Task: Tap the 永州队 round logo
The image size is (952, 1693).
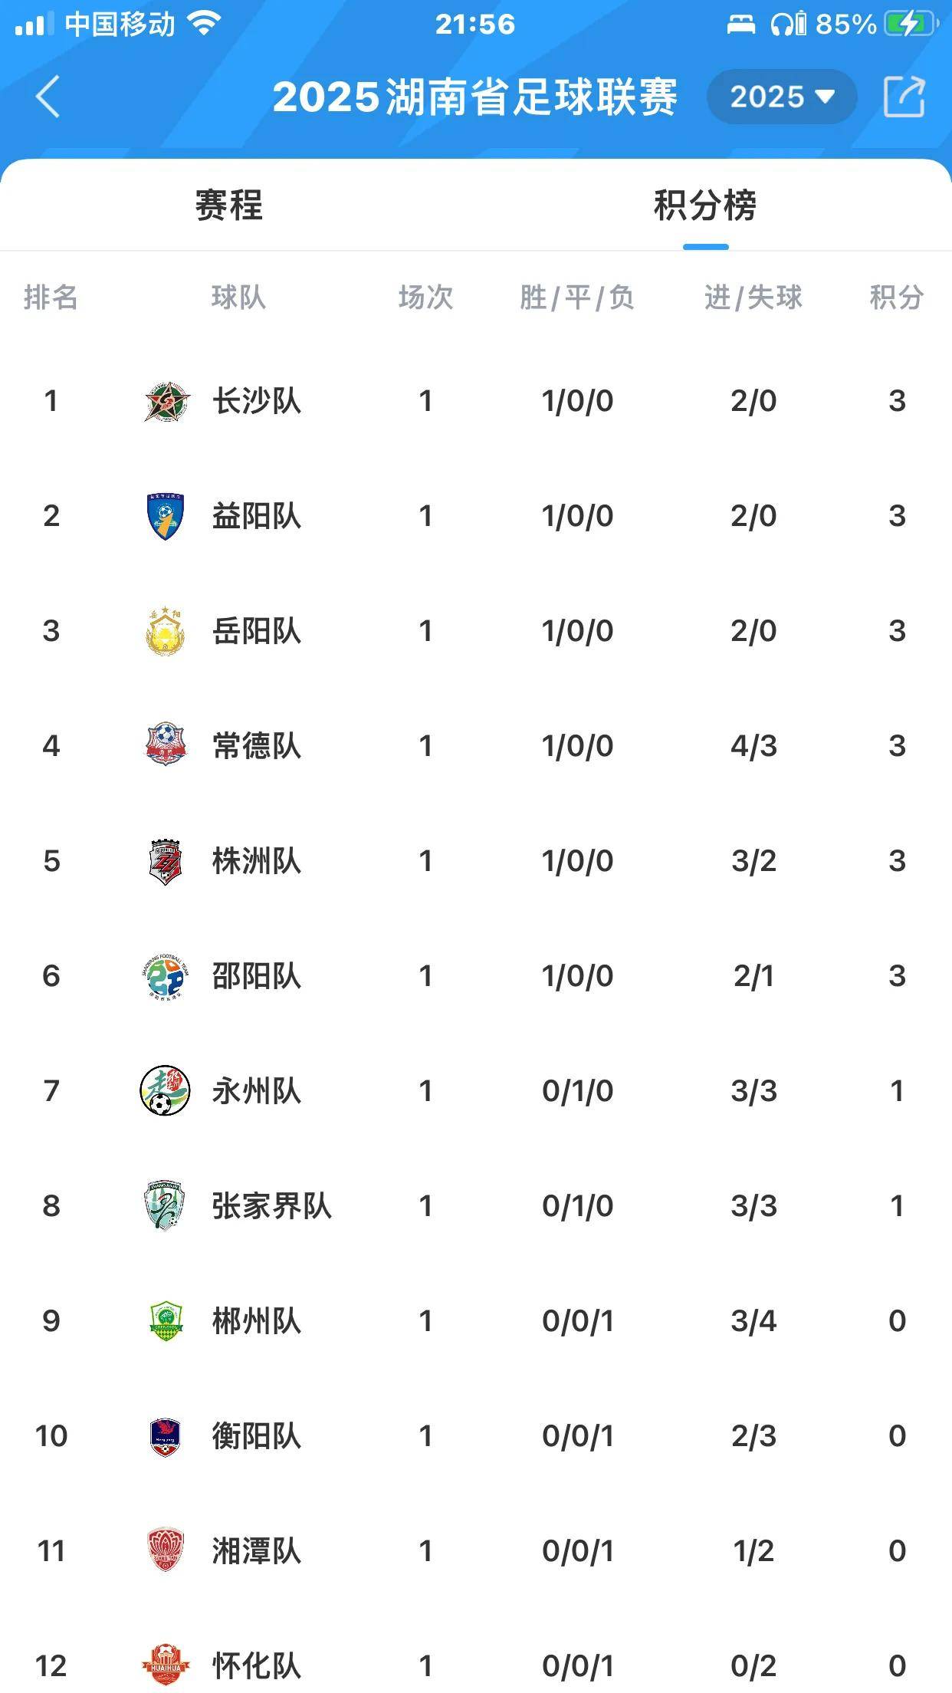Action: [166, 1090]
